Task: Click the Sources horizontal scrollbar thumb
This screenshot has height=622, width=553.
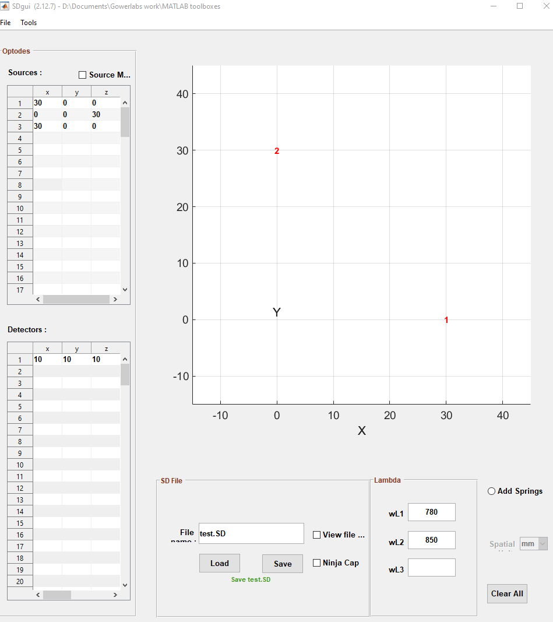Action: 76,300
